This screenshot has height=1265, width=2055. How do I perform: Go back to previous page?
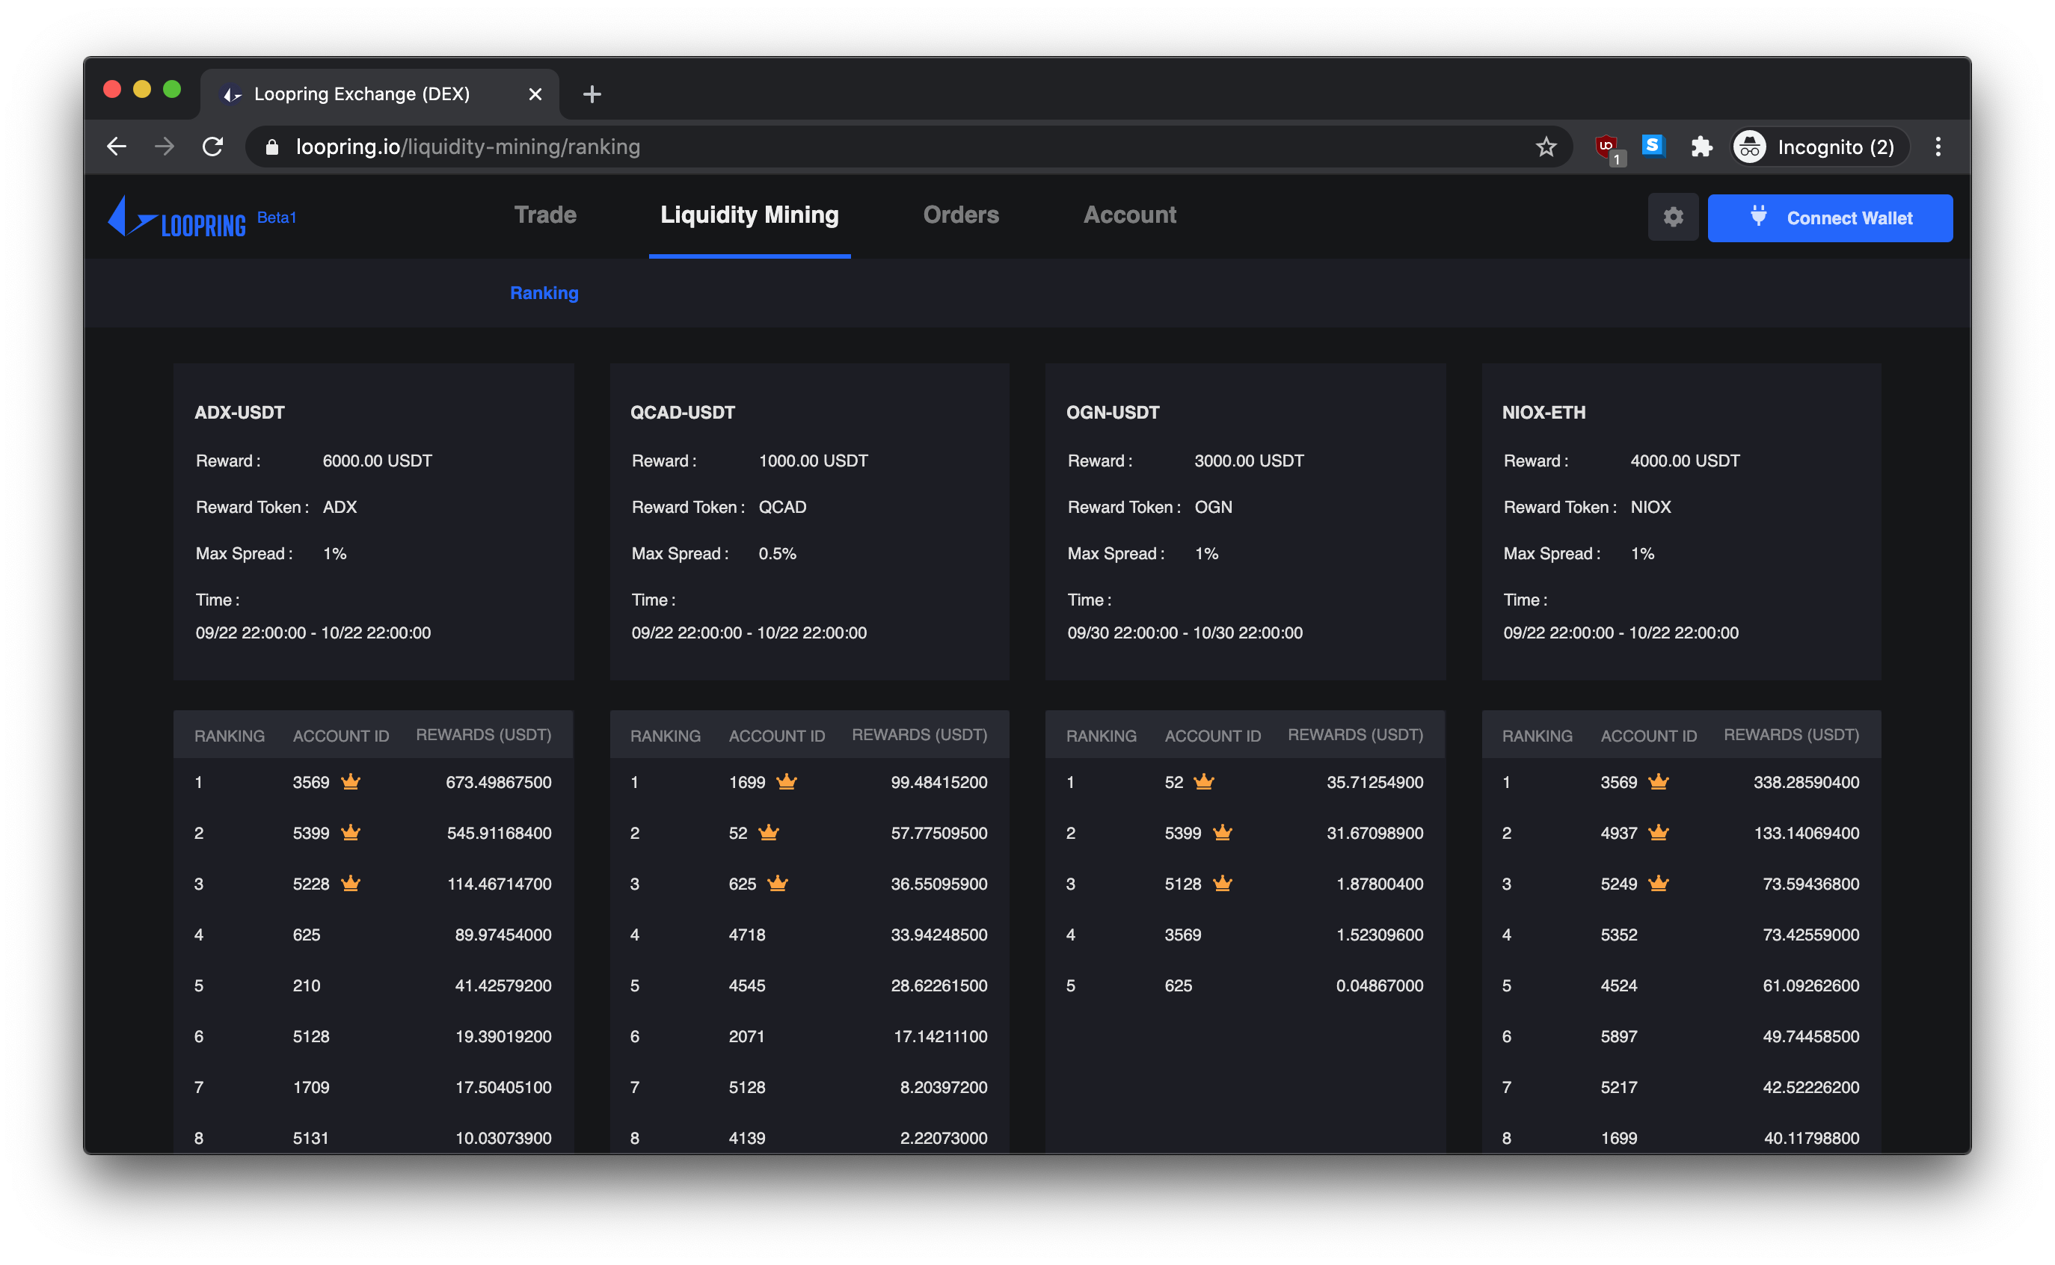click(117, 147)
